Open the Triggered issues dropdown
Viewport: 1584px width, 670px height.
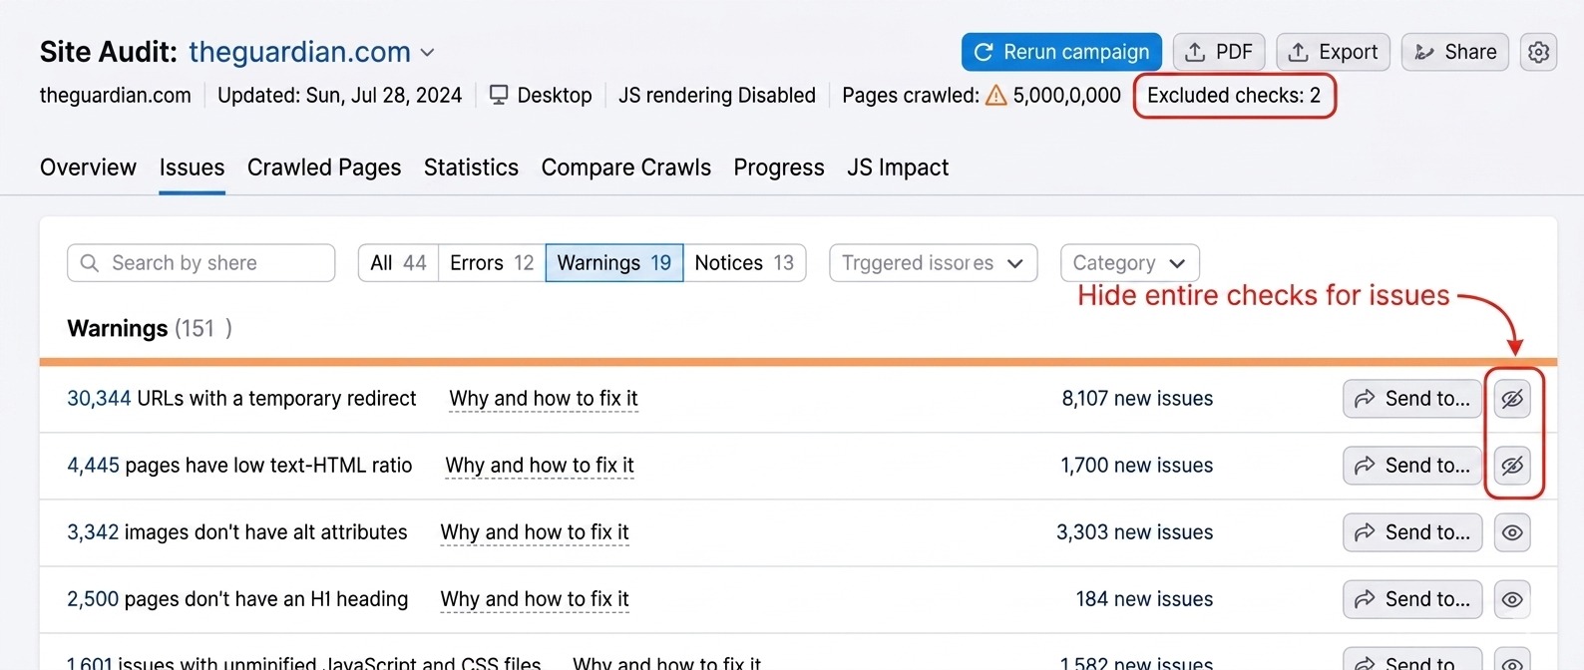933,263
